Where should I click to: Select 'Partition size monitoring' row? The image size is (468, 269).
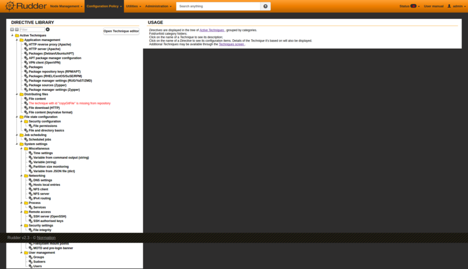(51, 167)
